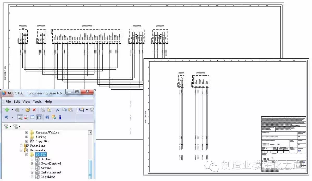Click the Paste clipboard icon
This screenshot has width=312, height=181.
pyautogui.click(x=70, y=110)
